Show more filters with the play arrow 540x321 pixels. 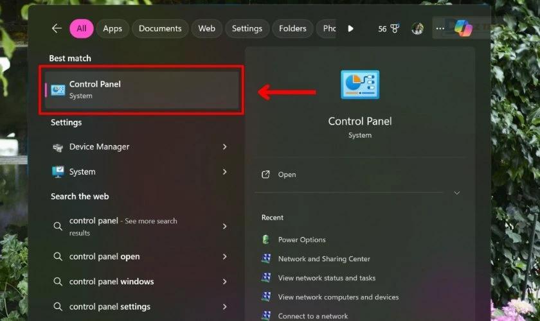point(350,28)
